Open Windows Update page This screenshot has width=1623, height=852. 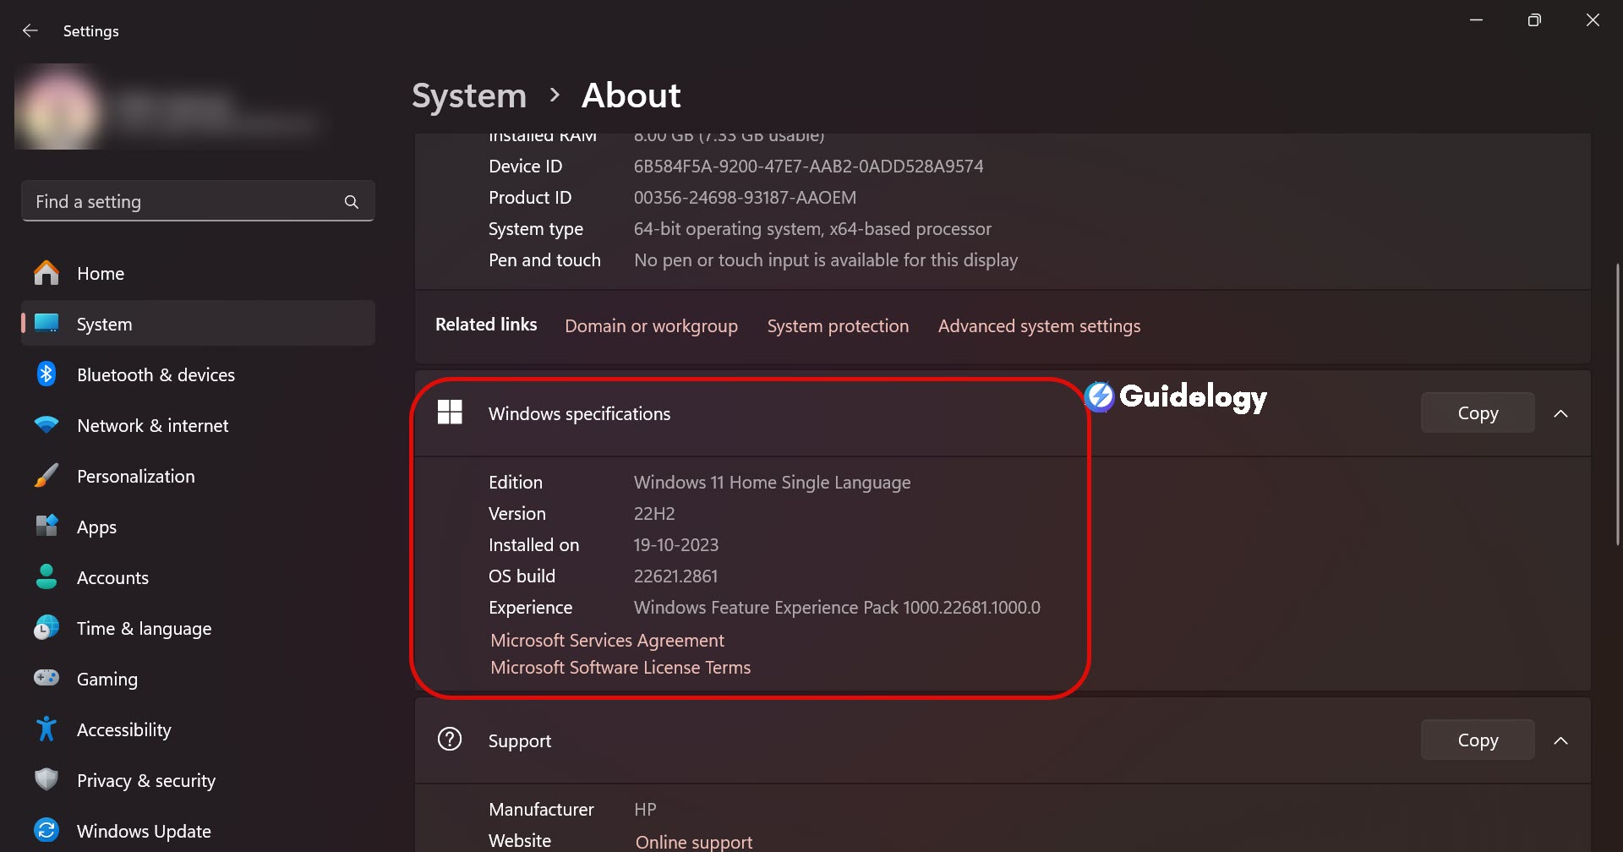[144, 832]
